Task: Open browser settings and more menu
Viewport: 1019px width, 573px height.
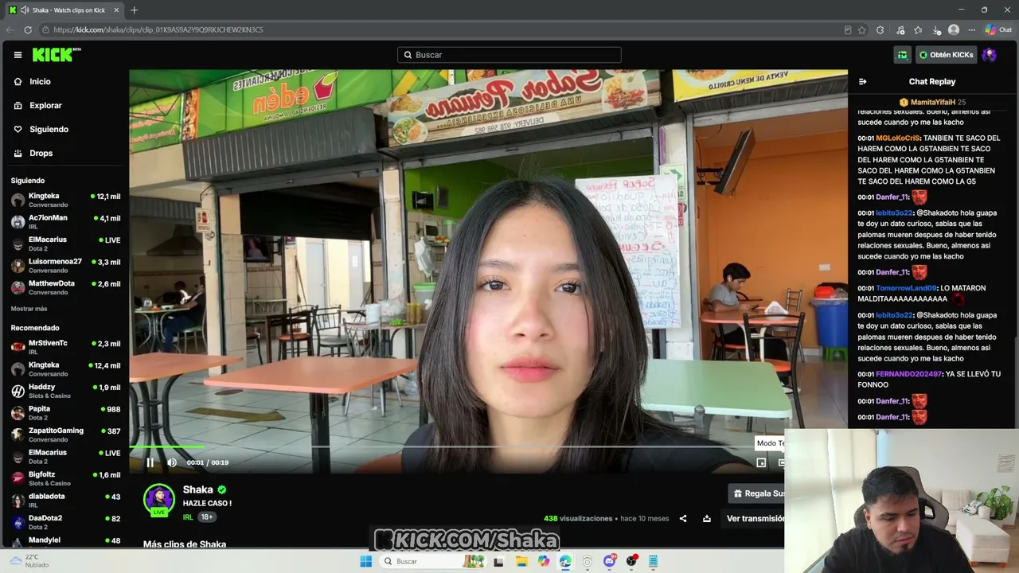Action: (971, 30)
